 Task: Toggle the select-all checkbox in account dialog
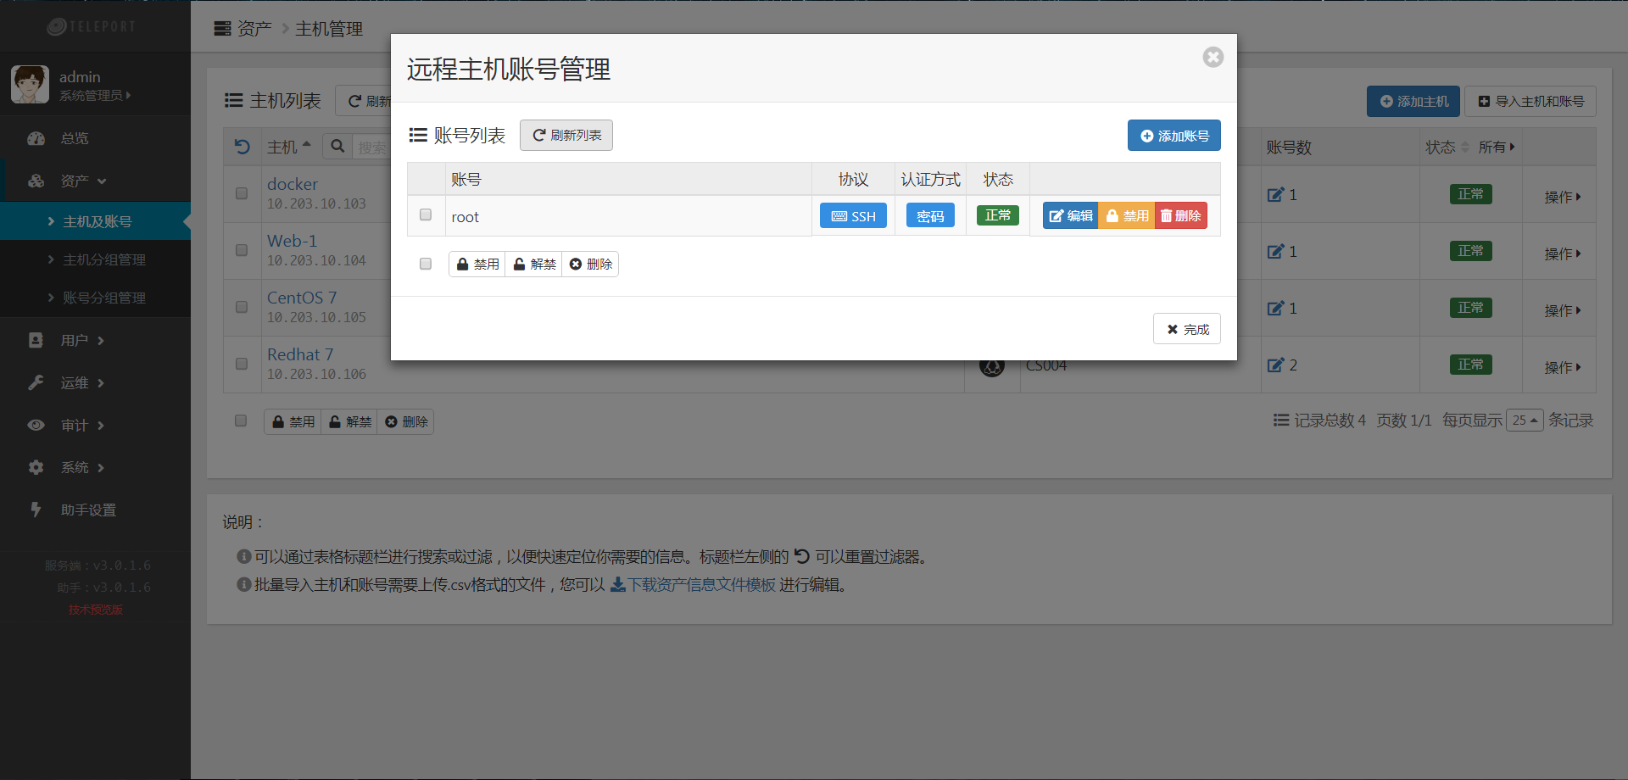coord(426,264)
